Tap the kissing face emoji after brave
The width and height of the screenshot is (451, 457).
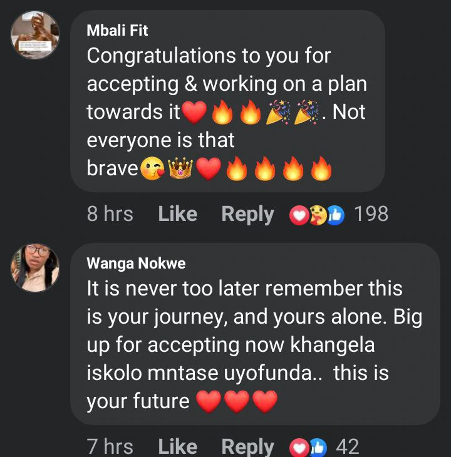tap(152, 168)
